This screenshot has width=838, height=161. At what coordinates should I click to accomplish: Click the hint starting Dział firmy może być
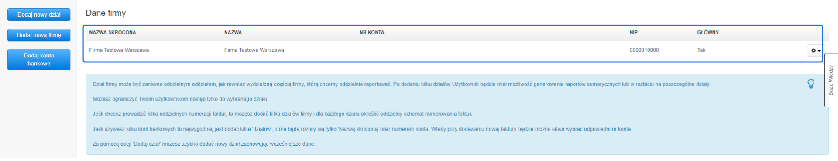pos(402,84)
